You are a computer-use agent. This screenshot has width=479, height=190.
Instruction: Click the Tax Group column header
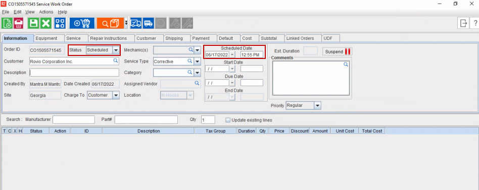coord(216,131)
